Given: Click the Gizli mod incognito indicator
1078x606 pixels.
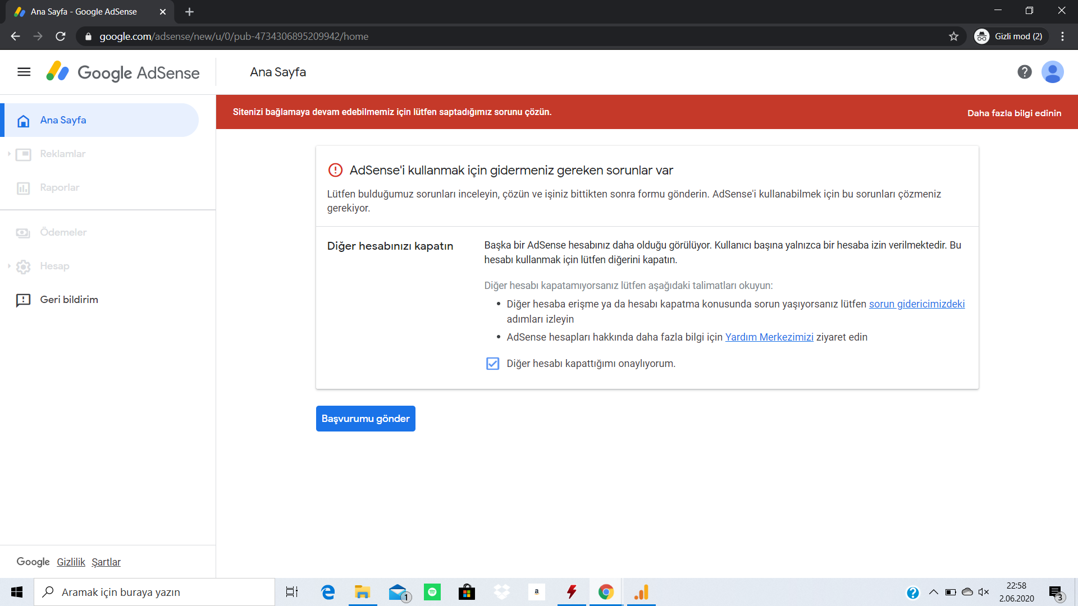Looking at the screenshot, I should click(1010, 36).
